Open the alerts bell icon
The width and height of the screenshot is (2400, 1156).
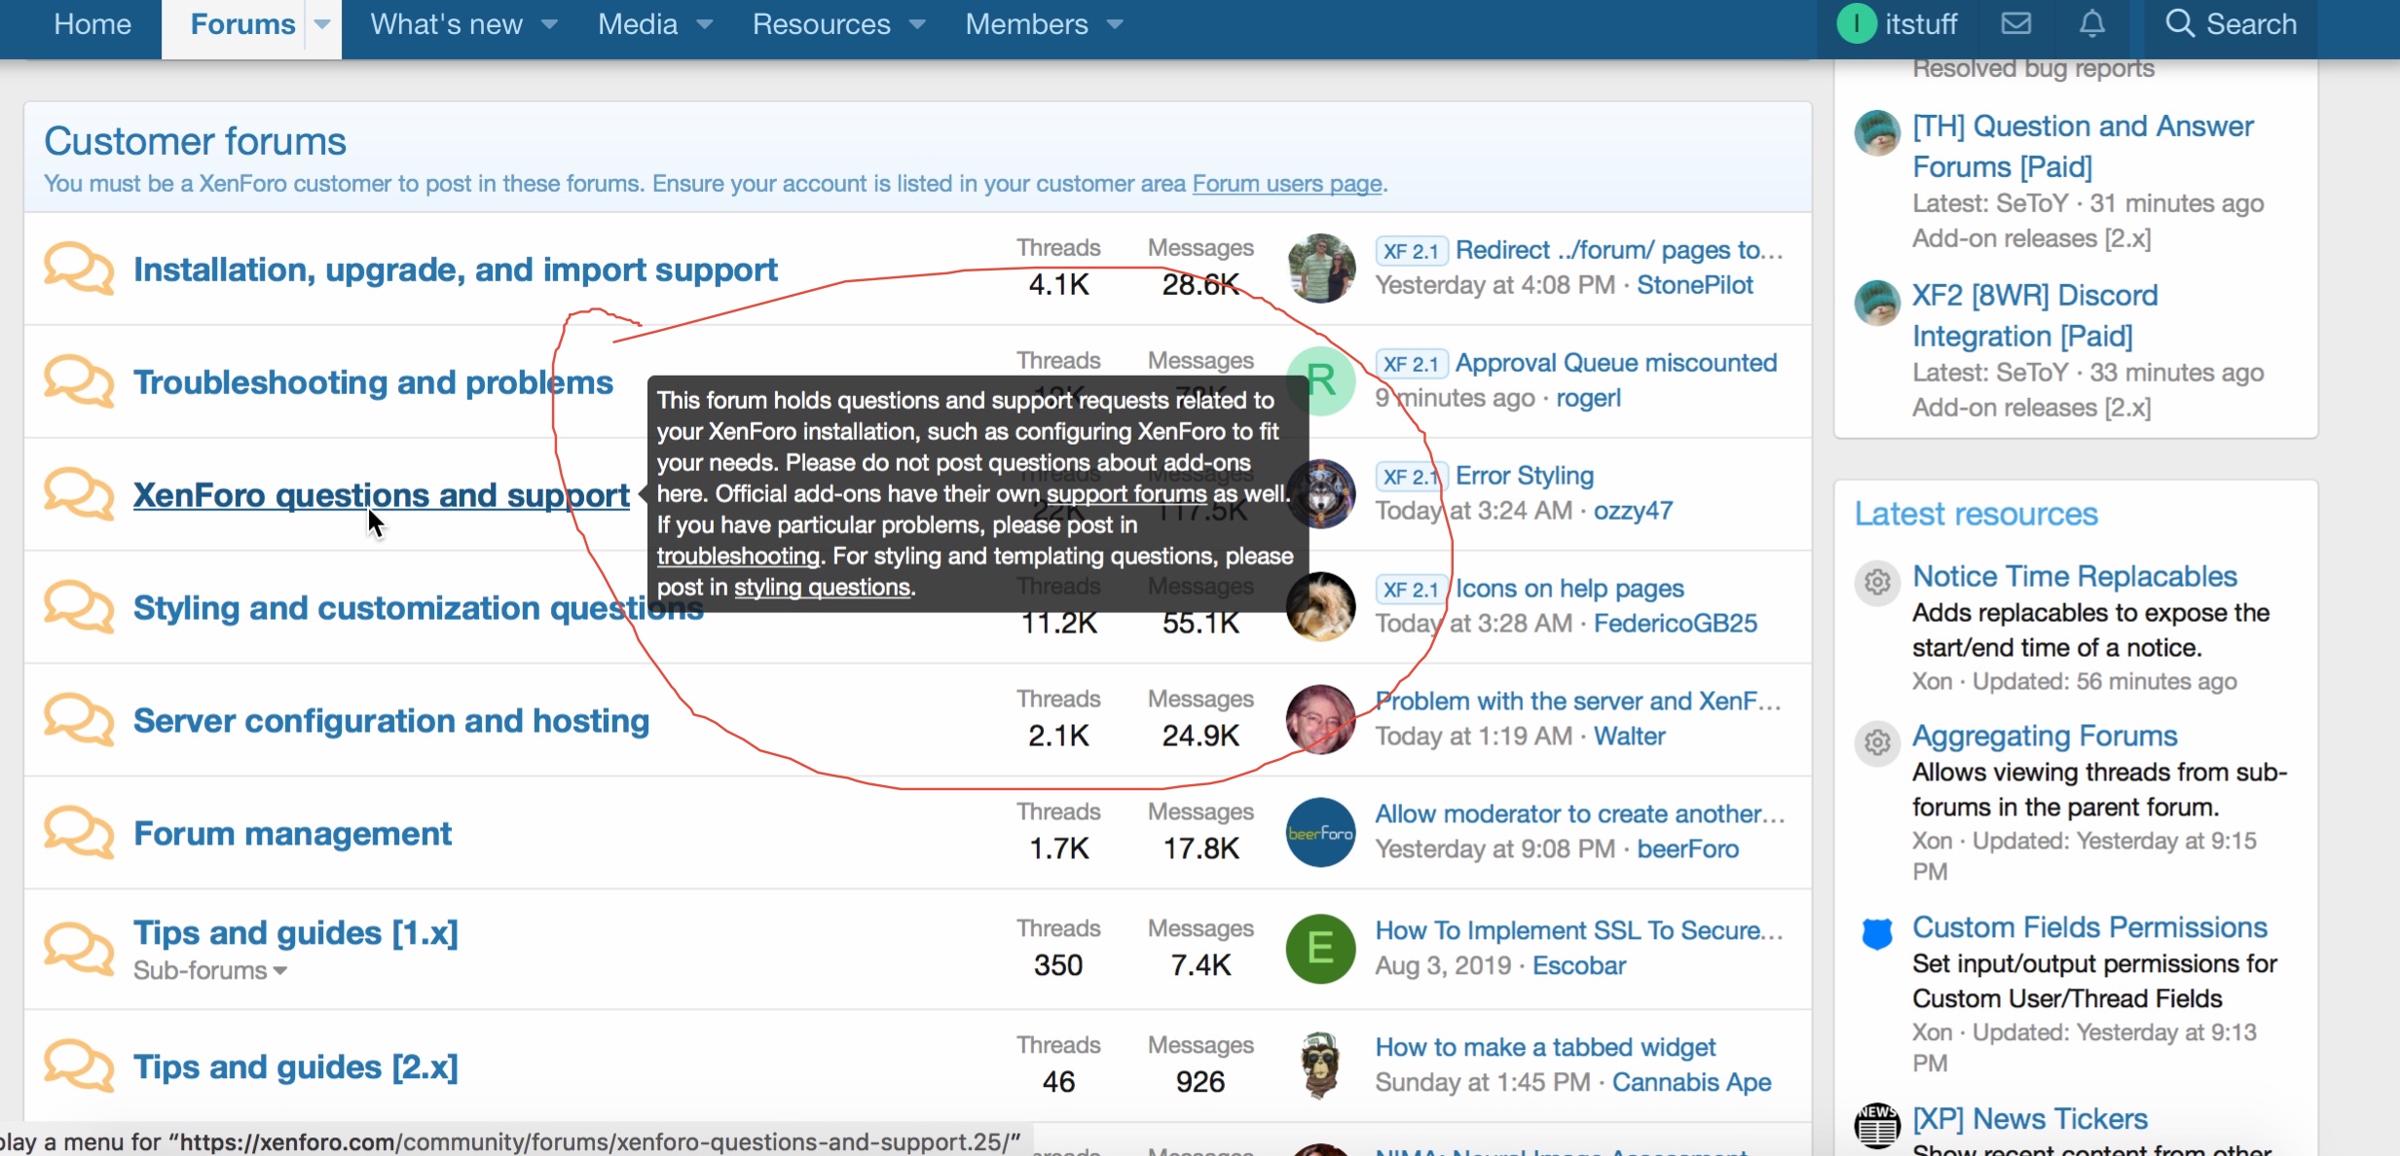2092,23
